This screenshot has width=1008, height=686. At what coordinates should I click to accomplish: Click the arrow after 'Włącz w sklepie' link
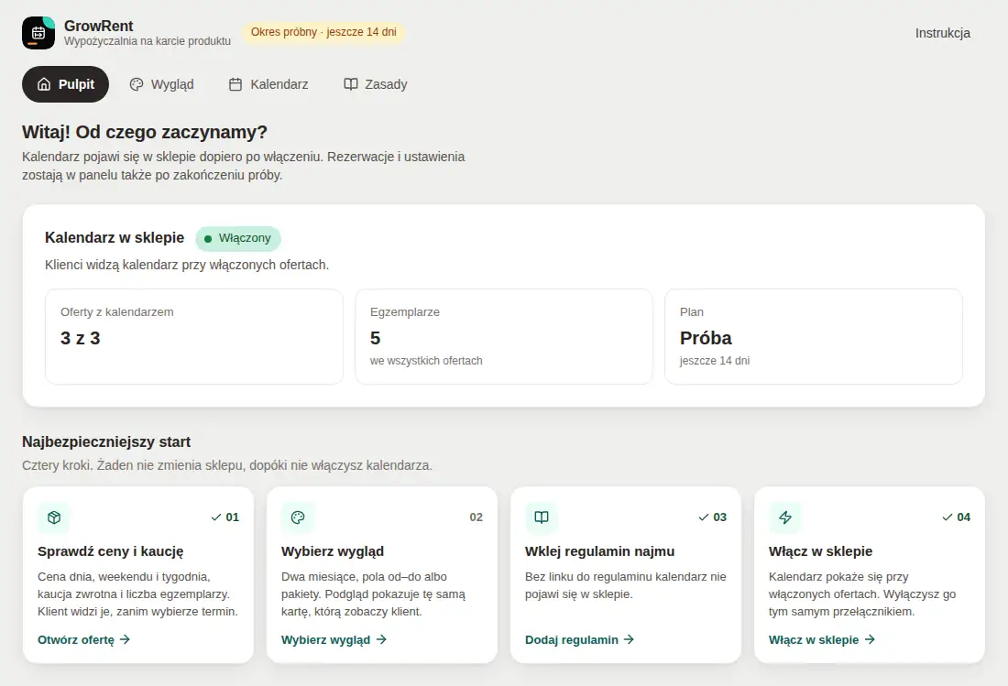(x=870, y=640)
